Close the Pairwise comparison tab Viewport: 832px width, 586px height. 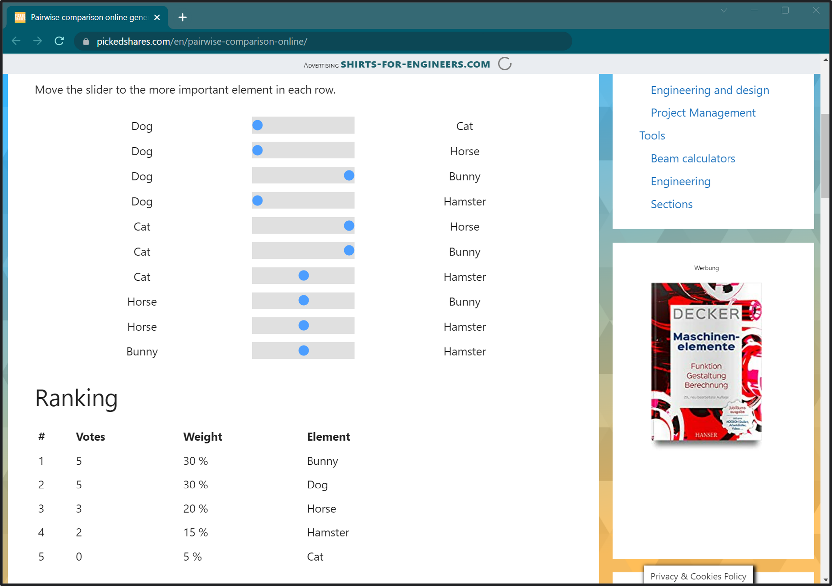coord(157,17)
